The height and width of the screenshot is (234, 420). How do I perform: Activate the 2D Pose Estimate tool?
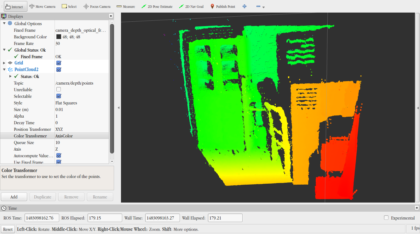tap(157, 7)
